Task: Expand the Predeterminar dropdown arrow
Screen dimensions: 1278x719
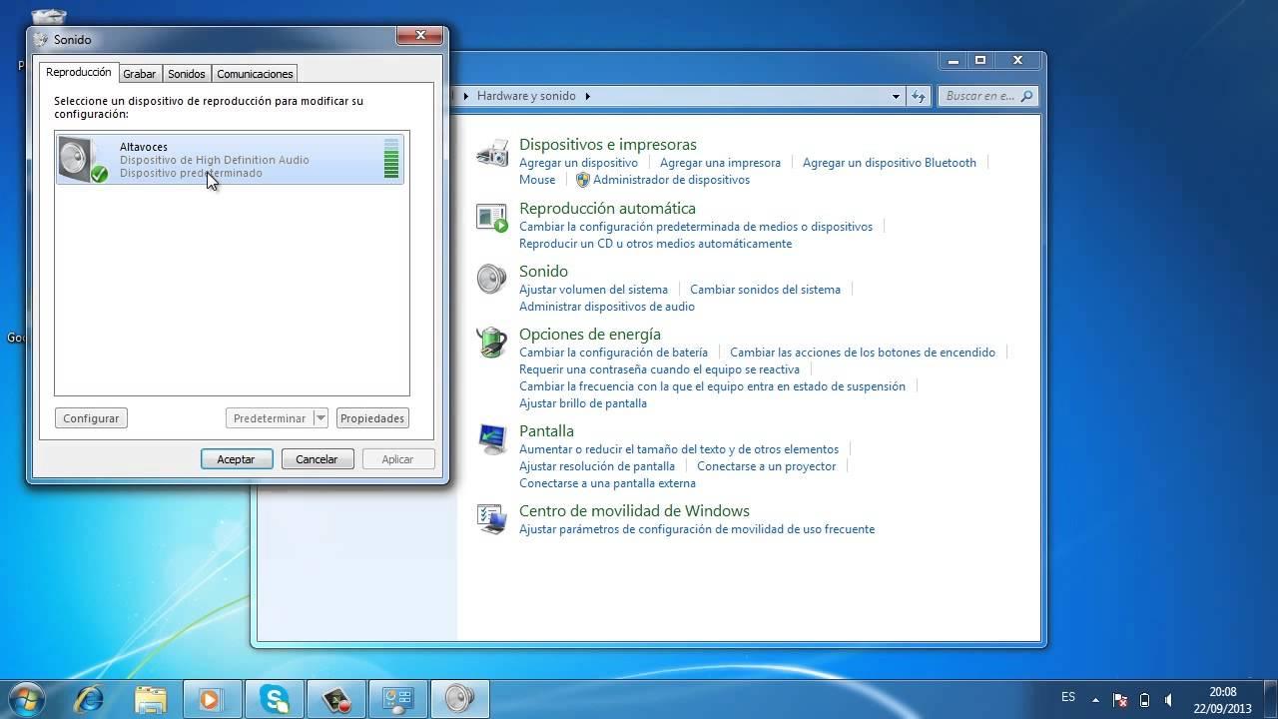Action: click(320, 418)
